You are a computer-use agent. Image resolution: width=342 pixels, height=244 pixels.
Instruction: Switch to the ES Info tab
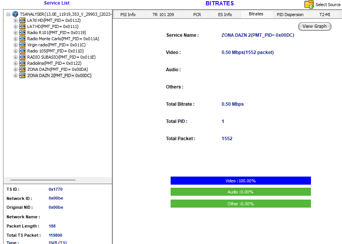point(225,15)
